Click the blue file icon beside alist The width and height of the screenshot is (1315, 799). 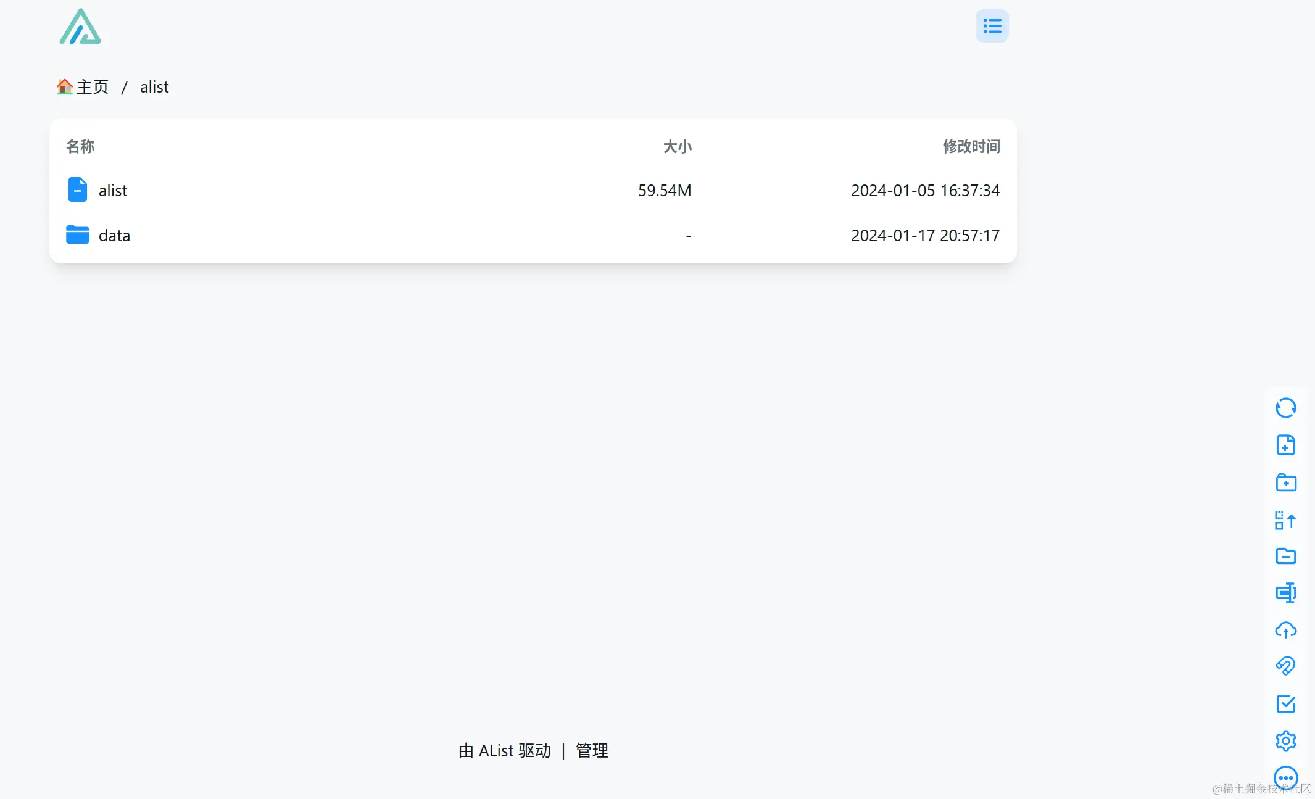point(78,190)
